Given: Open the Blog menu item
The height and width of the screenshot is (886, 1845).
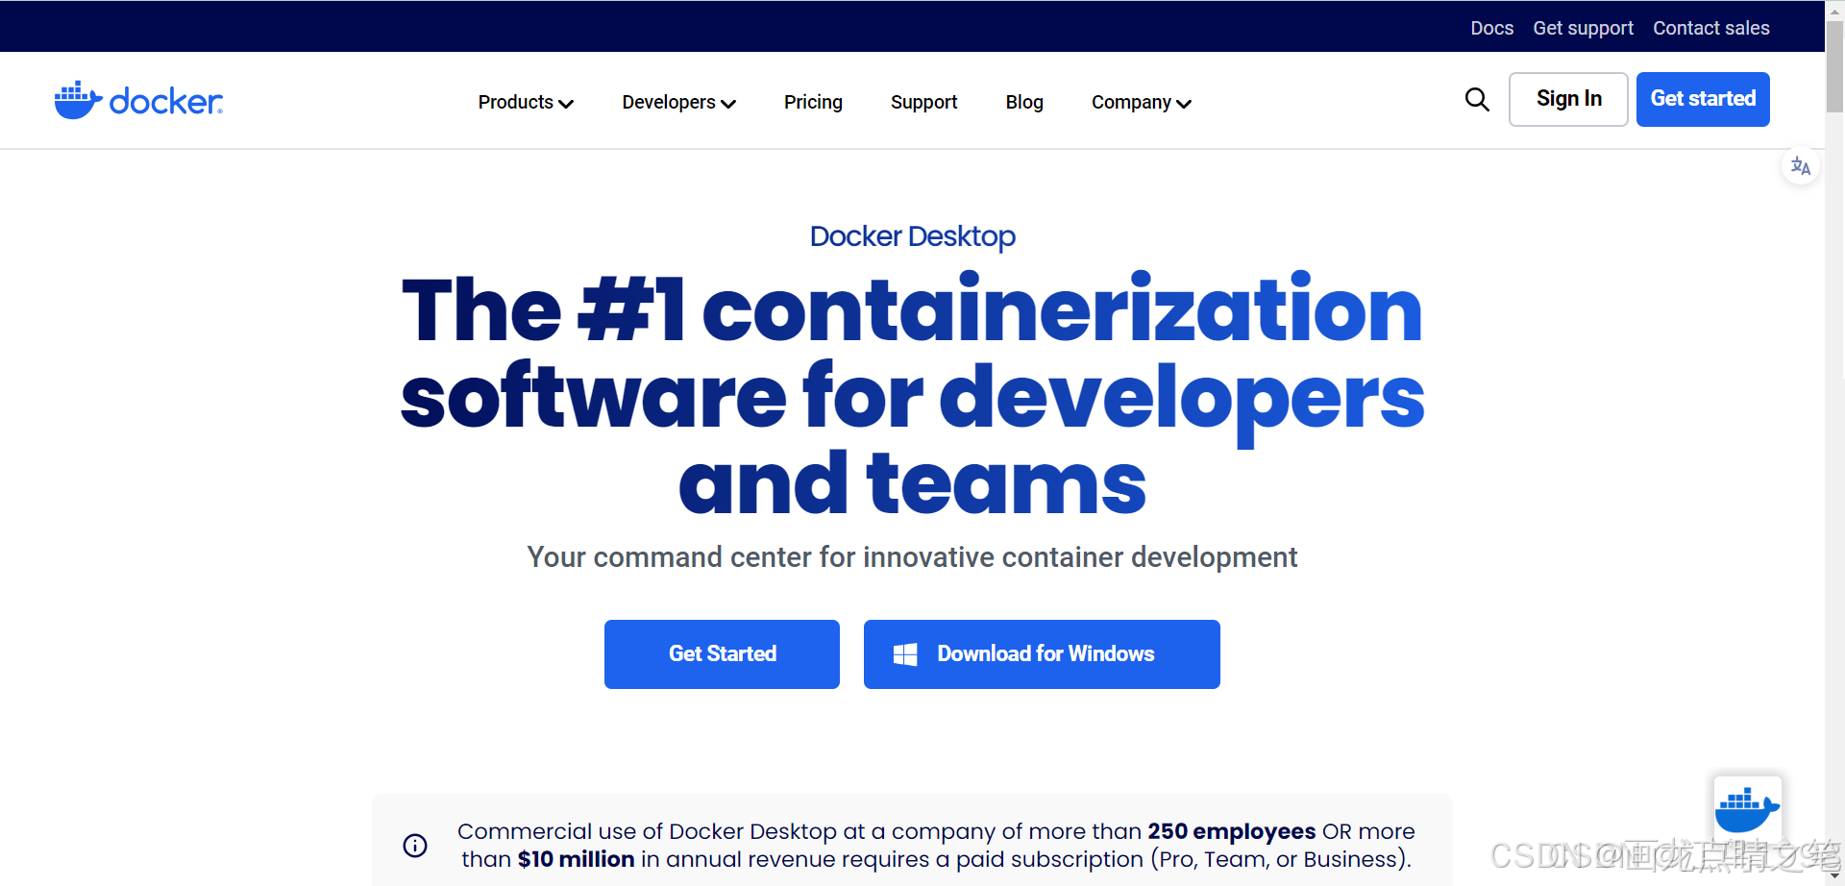Looking at the screenshot, I should click(x=1024, y=102).
